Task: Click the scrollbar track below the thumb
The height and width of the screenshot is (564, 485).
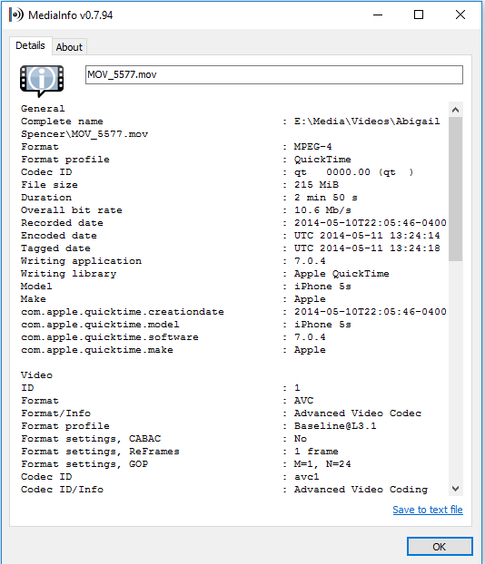Action: point(455,371)
